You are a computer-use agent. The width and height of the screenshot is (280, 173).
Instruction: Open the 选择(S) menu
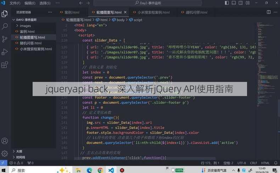coord(45,3)
